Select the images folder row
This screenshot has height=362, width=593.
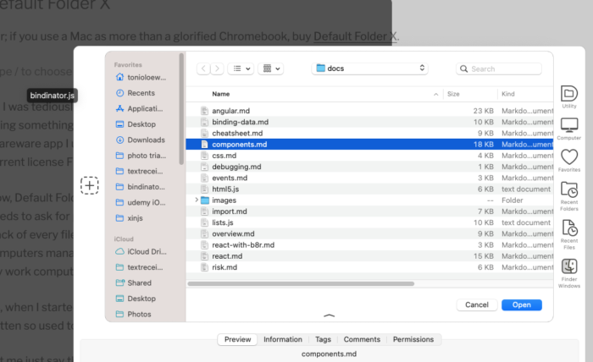point(369,200)
